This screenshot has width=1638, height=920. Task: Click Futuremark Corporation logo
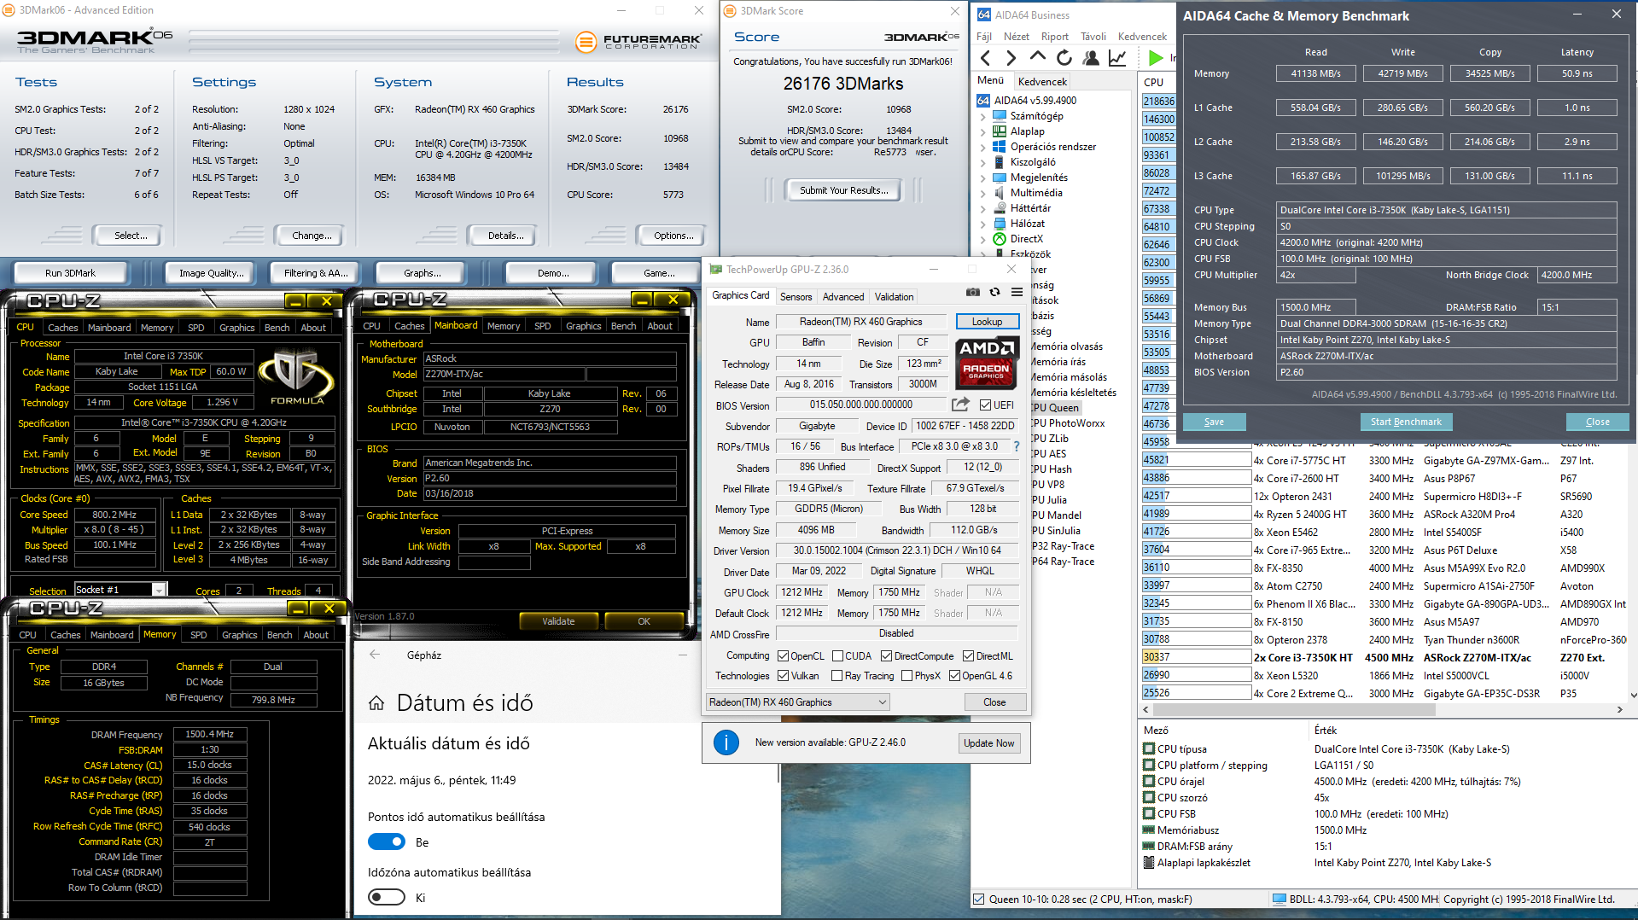[638, 41]
